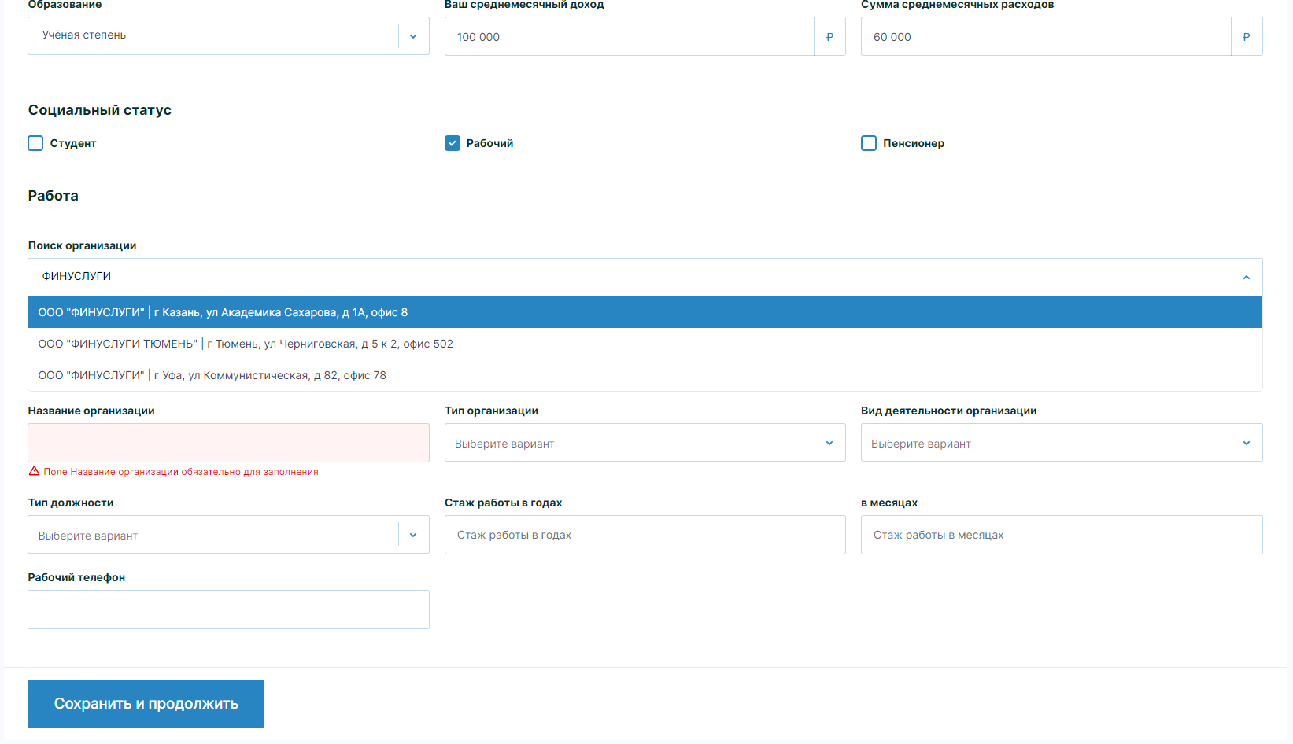Collapse the organization search chevron

click(x=1246, y=277)
